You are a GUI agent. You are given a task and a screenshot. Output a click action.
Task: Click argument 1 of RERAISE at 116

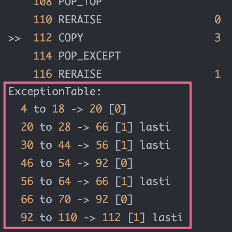point(218,74)
